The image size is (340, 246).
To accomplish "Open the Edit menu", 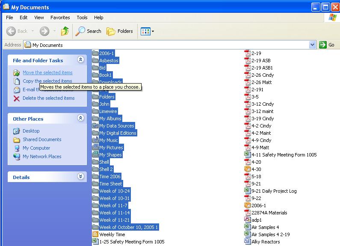I will pos(24,17).
